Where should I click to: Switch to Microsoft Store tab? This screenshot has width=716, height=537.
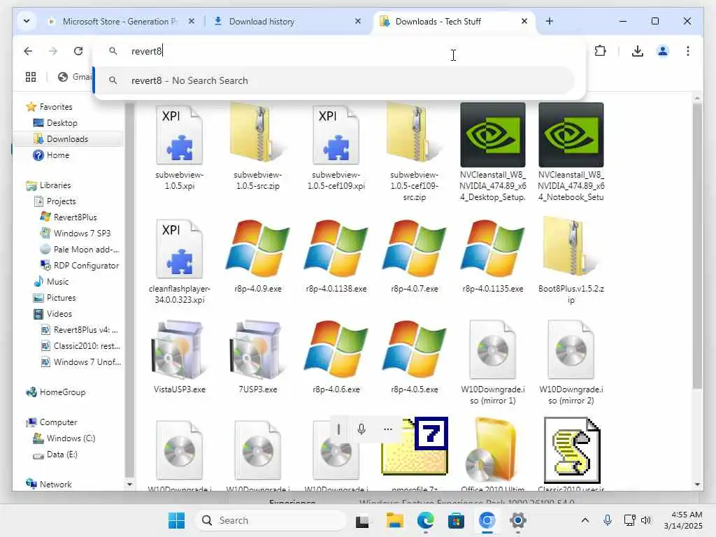[120, 22]
